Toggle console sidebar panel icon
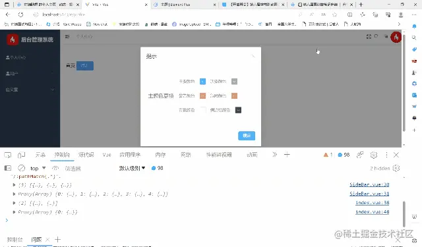Screen dimensions: 422x247 tap(8, 168)
